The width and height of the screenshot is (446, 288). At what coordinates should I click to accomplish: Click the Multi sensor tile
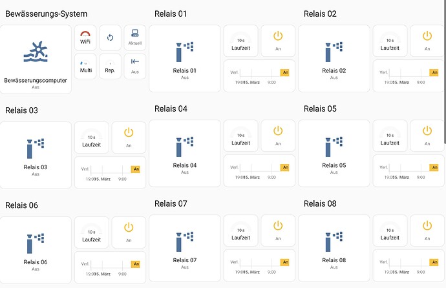(x=85, y=66)
